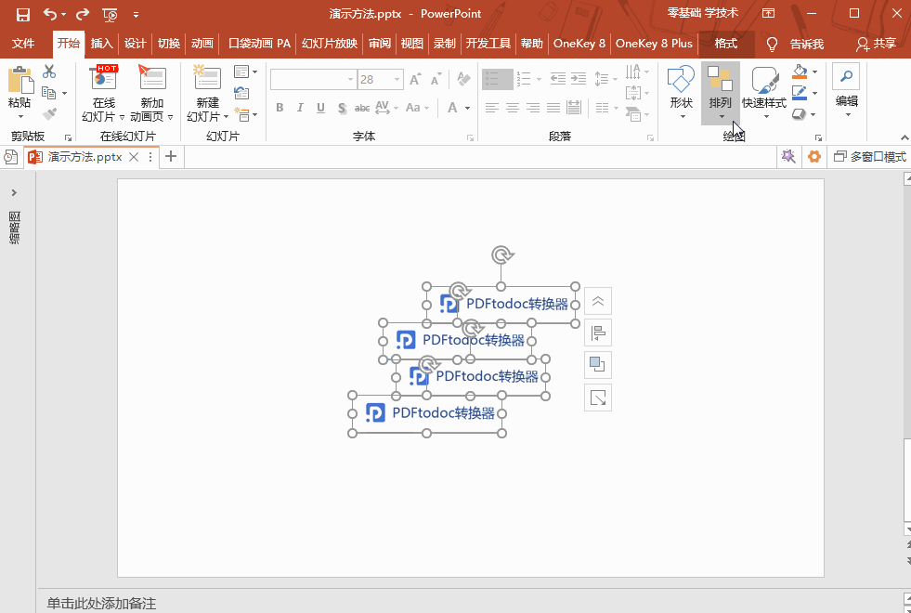Viewport: 911px width, 613px height.
Task: Open the font size combo box
Action: 380,80
